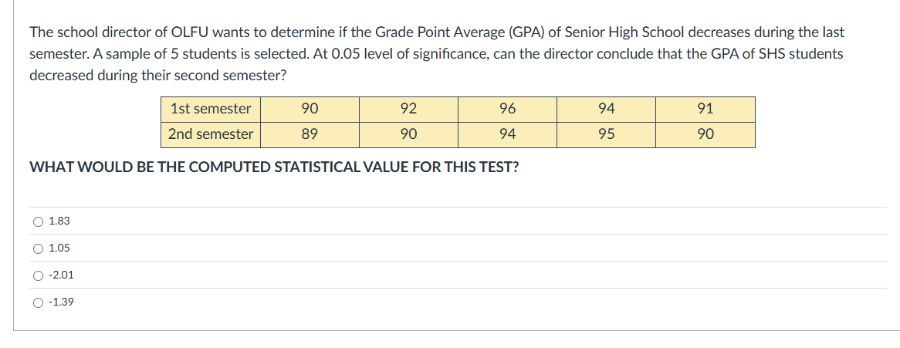Select the 1st semester cell with 91
900x348 pixels.
pos(705,109)
